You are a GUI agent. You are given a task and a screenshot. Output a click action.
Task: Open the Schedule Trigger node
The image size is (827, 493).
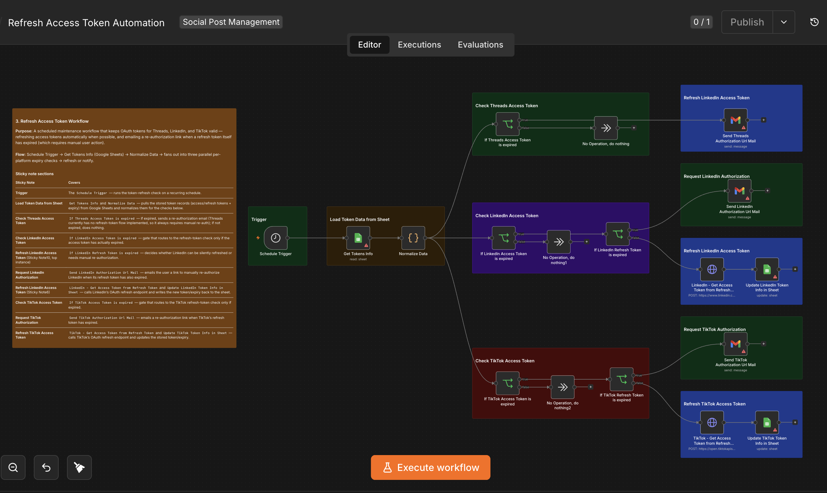click(x=275, y=238)
